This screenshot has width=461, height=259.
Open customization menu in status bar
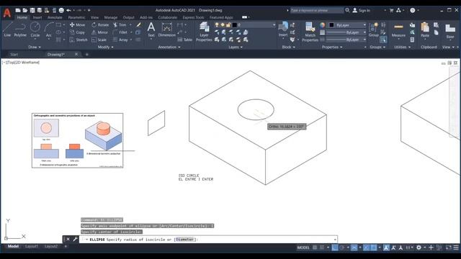point(456,247)
